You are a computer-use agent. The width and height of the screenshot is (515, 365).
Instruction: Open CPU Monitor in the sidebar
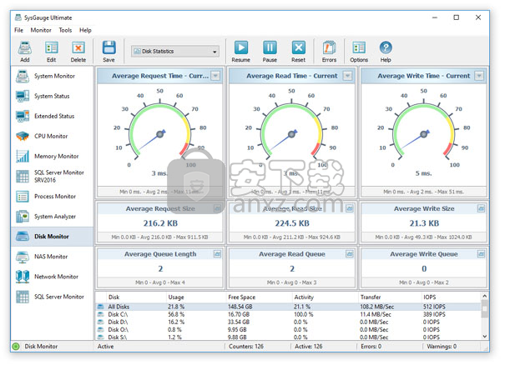tap(52, 136)
